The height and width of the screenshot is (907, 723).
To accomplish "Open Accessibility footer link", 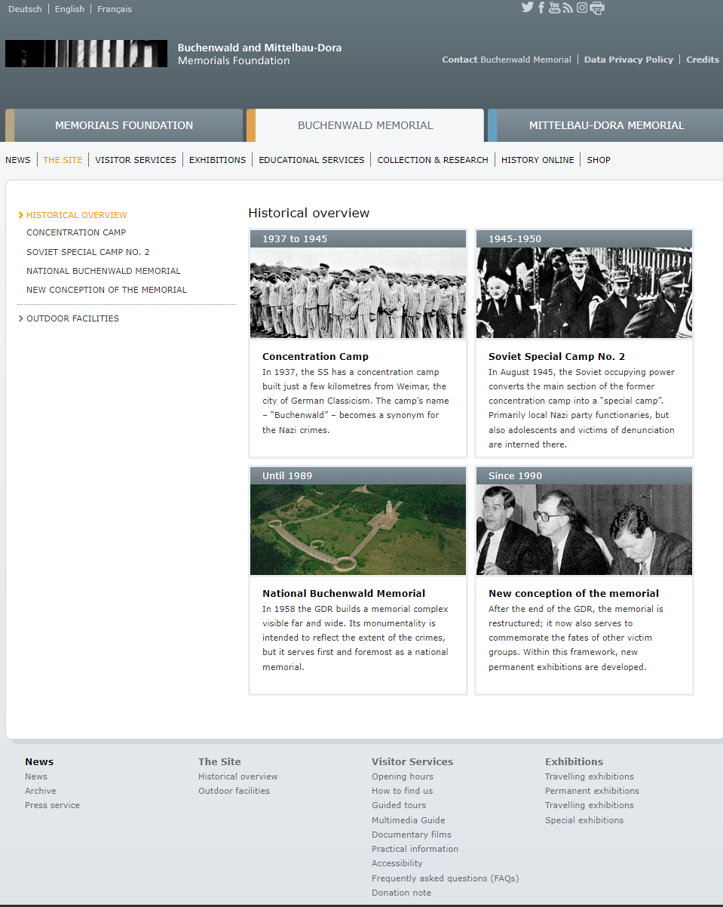I will coord(397,863).
